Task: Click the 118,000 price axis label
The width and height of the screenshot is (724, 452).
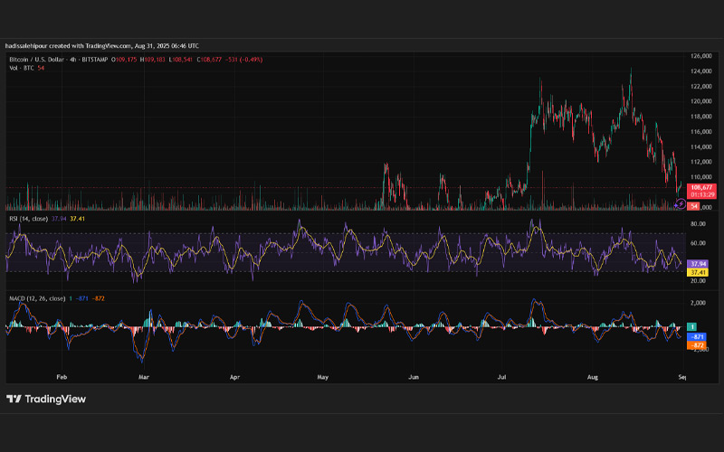Action: pyautogui.click(x=700, y=117)
